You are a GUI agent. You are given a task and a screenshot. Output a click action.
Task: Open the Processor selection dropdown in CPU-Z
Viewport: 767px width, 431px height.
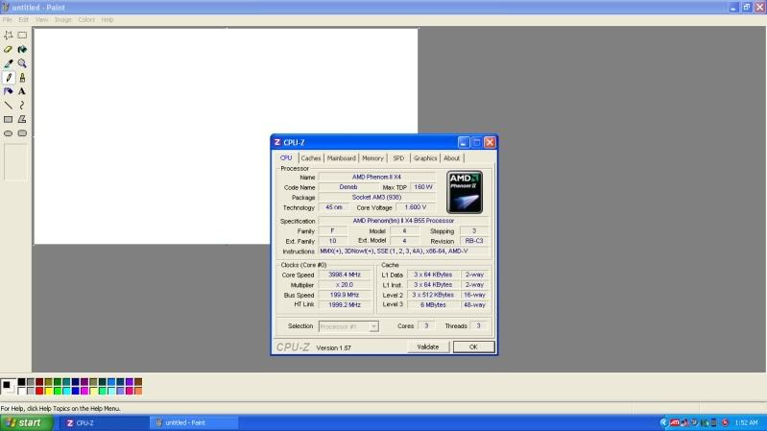pos(373,326)
